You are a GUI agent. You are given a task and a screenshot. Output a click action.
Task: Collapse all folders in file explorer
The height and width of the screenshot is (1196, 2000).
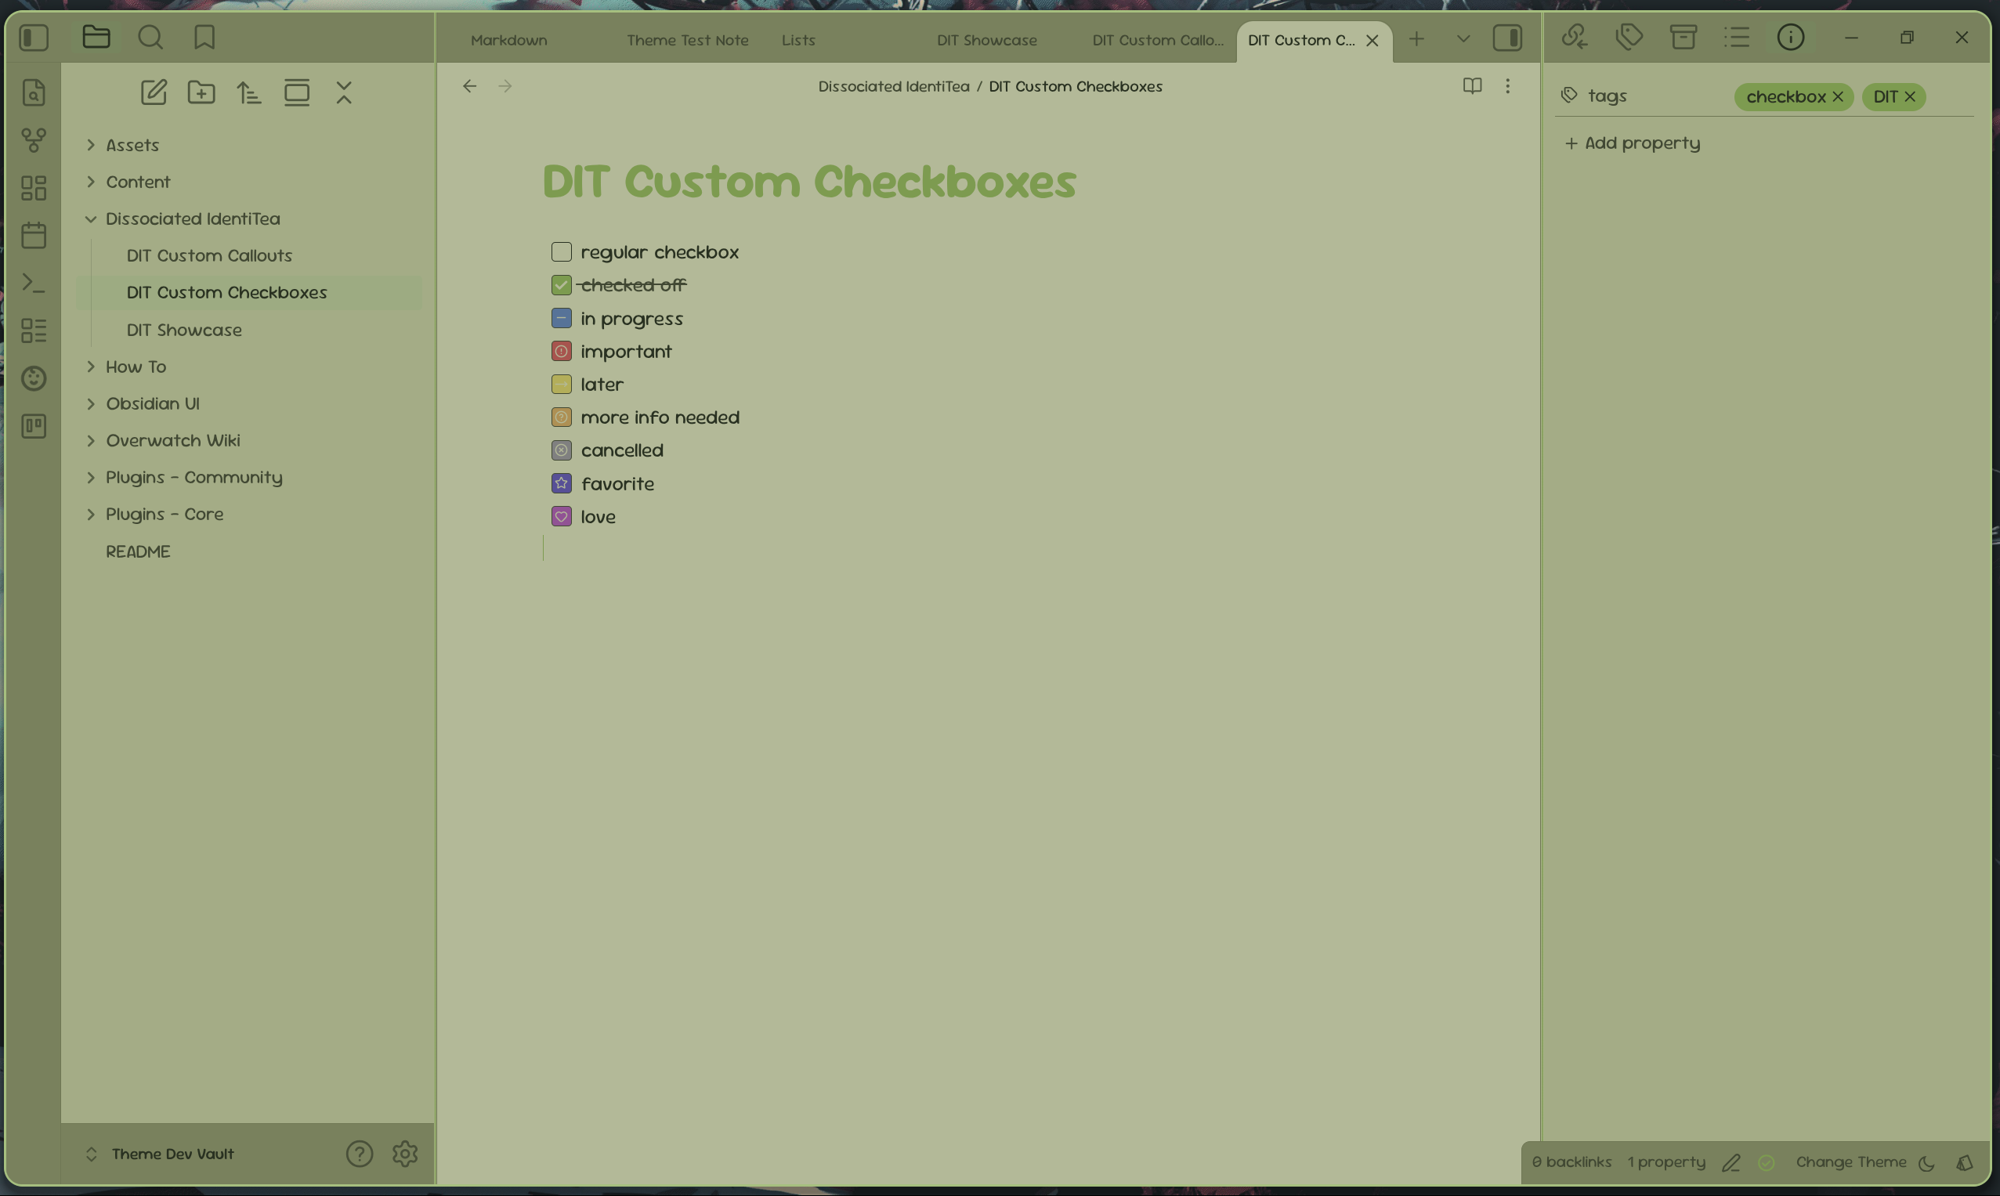tap(344, 92)
